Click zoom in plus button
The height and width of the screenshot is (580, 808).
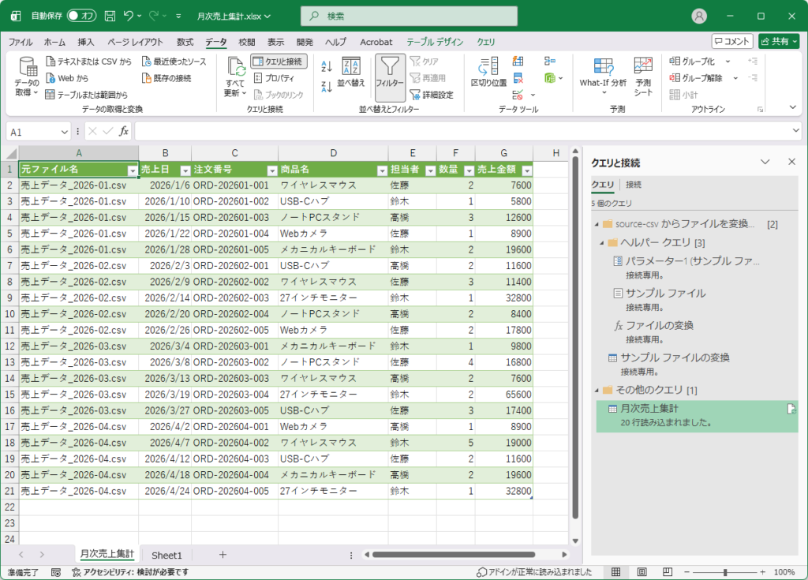coord(762,572)
